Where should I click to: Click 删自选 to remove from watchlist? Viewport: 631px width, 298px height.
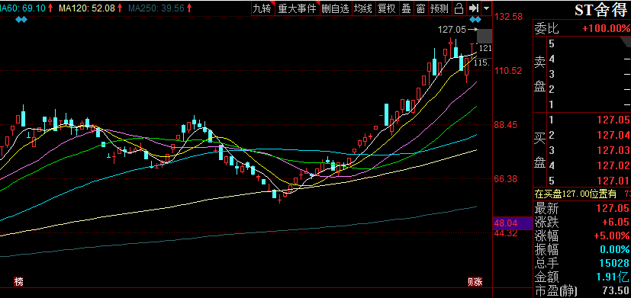click(335, 8)
